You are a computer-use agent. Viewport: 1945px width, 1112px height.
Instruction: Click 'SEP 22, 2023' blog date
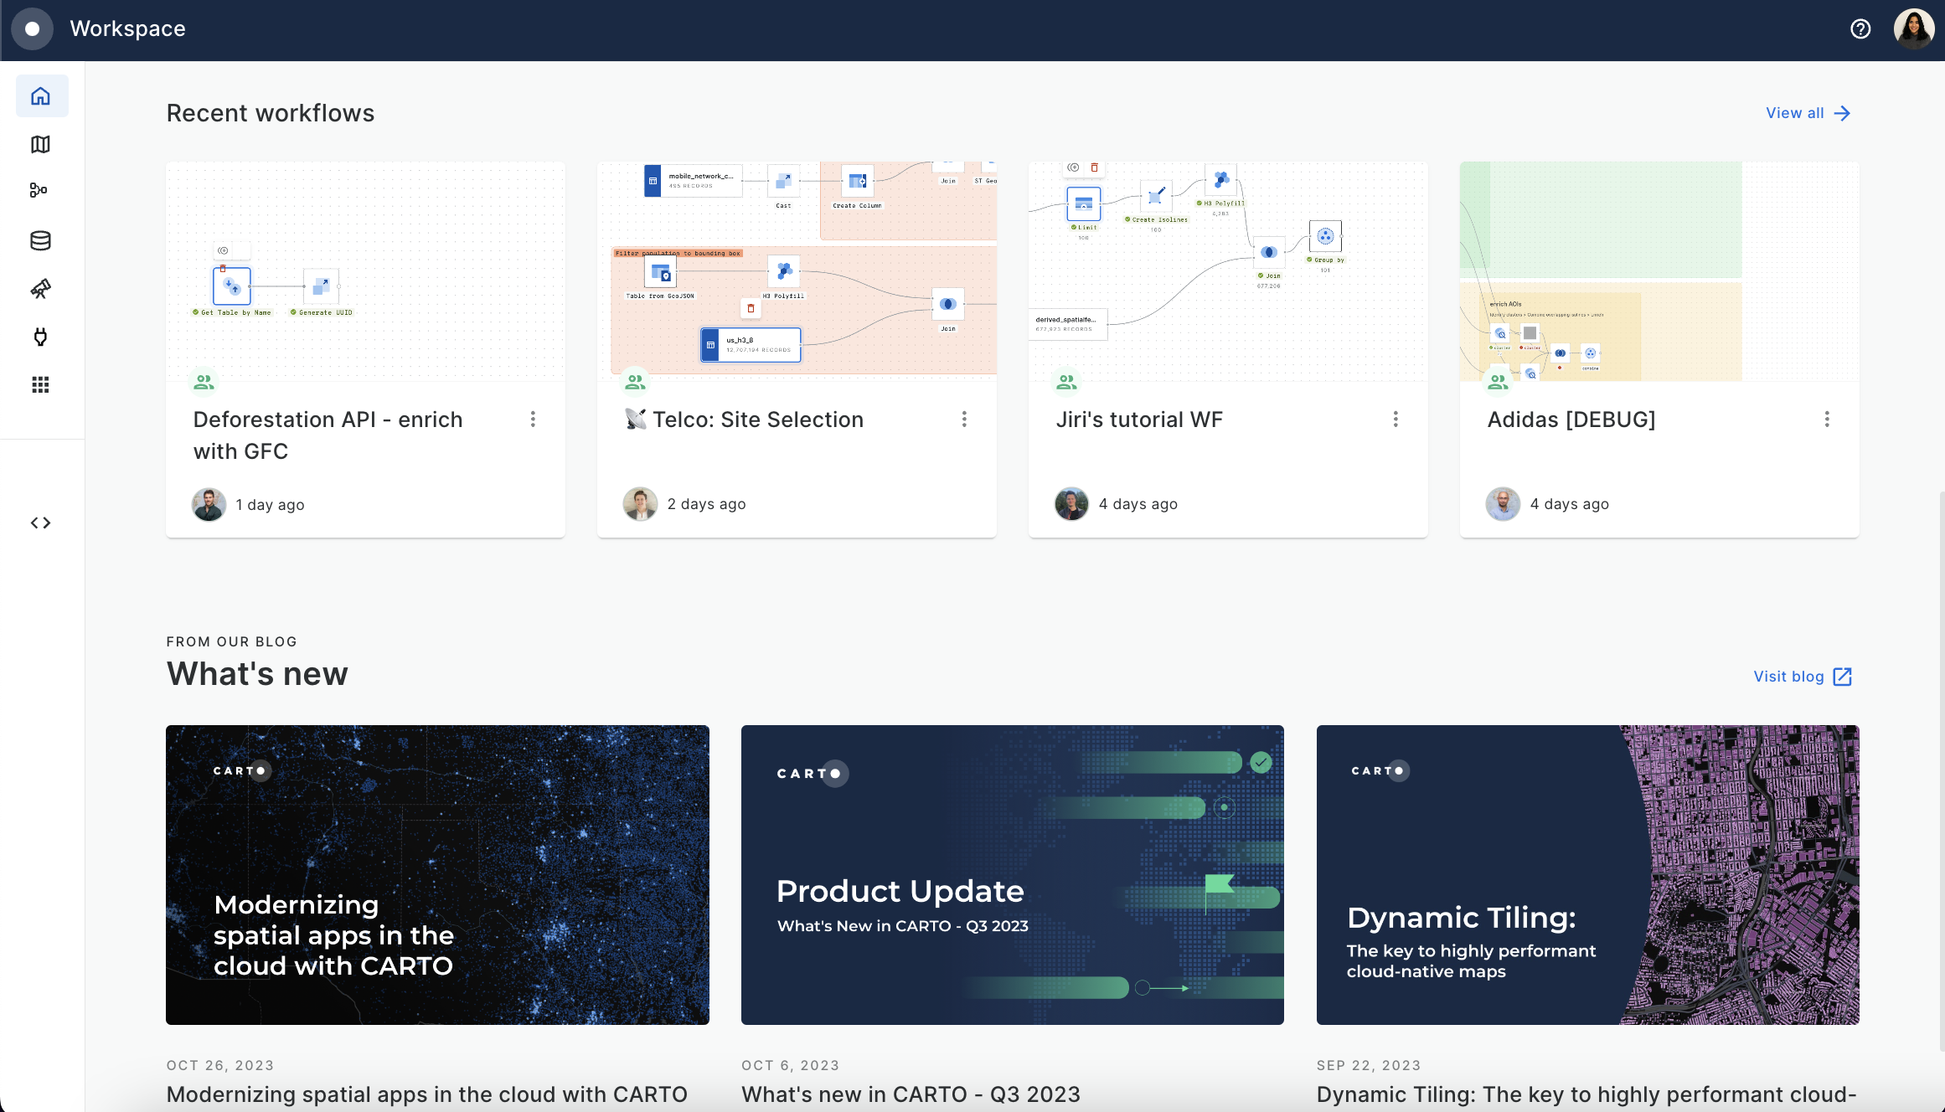point(1369,1065)
